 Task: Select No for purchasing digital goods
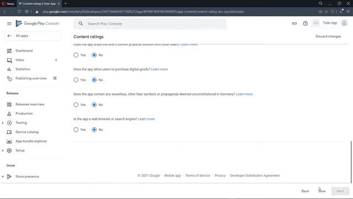click(x=94, y=80)
